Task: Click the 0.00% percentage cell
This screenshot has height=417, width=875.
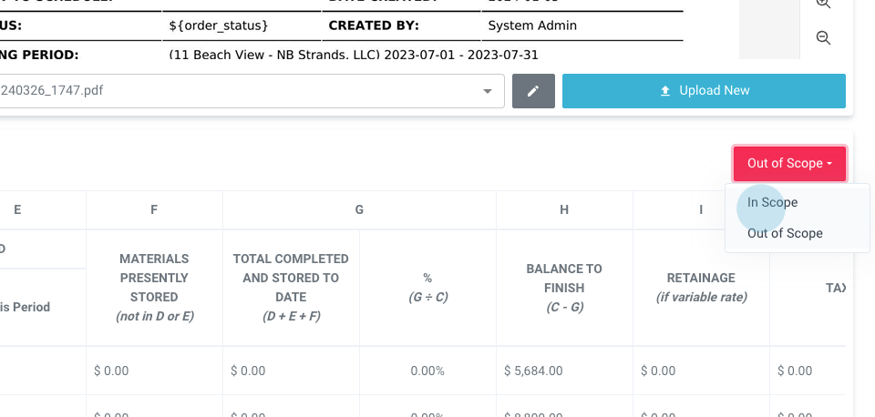Action: click(427, 371)
